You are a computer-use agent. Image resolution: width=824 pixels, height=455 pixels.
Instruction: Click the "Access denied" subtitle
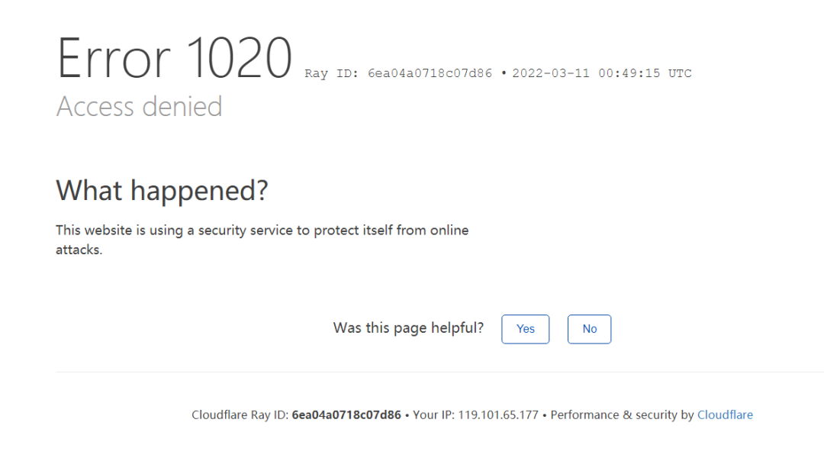tap(139, 106)
